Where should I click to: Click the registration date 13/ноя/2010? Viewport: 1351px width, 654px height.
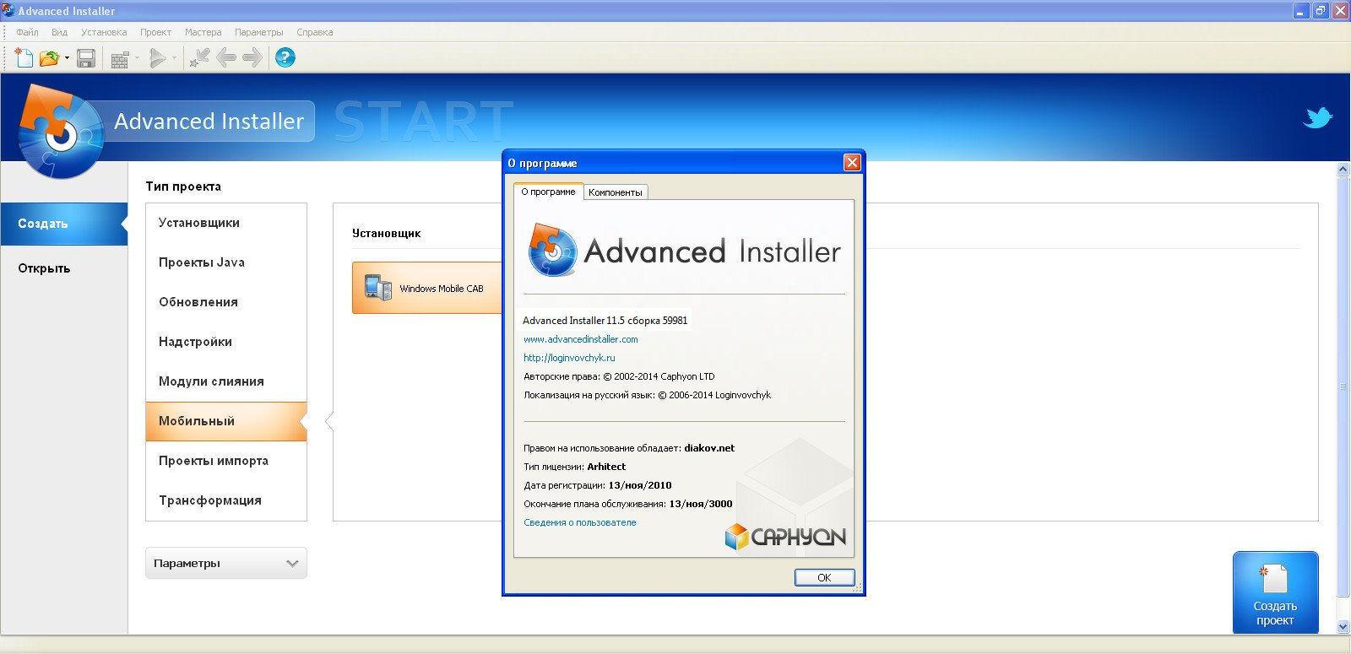click(x=640, y=485)
